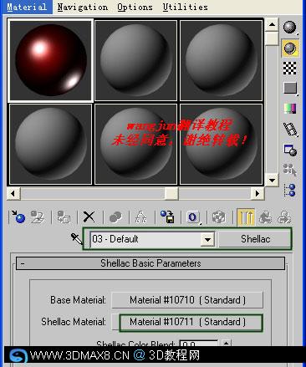The height and width of the screenshot is (367, 306).
Task: Select the red shellac sample sphere
Action: point(51,60)
